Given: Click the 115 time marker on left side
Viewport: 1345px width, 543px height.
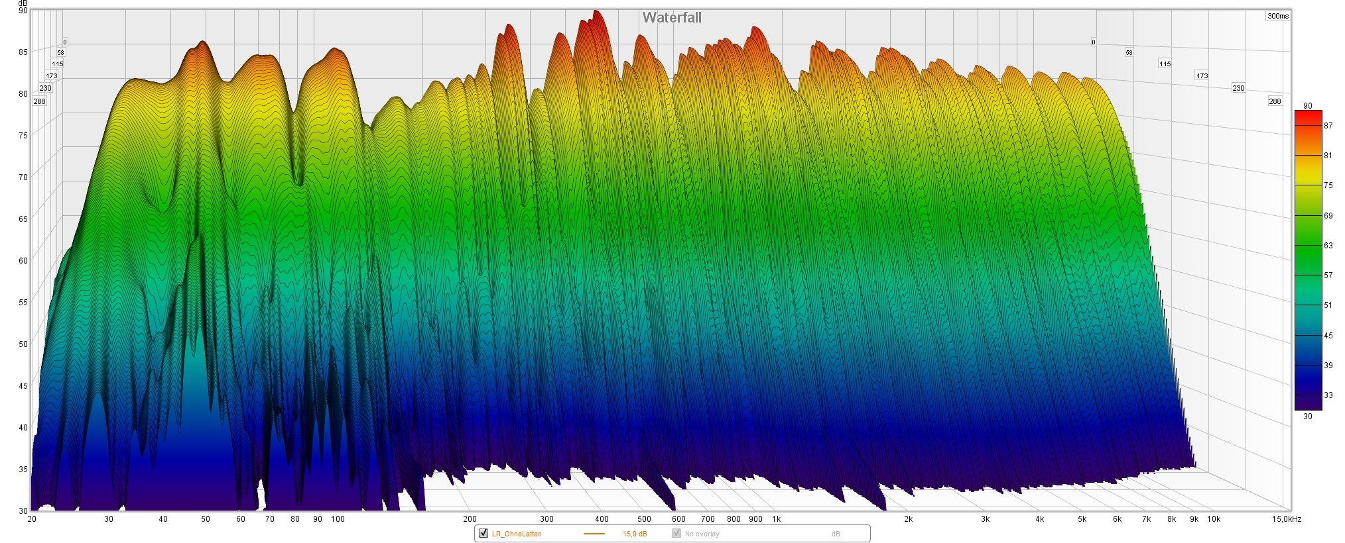Looking at the screenshot, I should [58, 64].
